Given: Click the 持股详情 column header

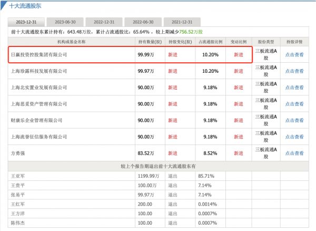Looking at the screenshot, I should 294,41.
